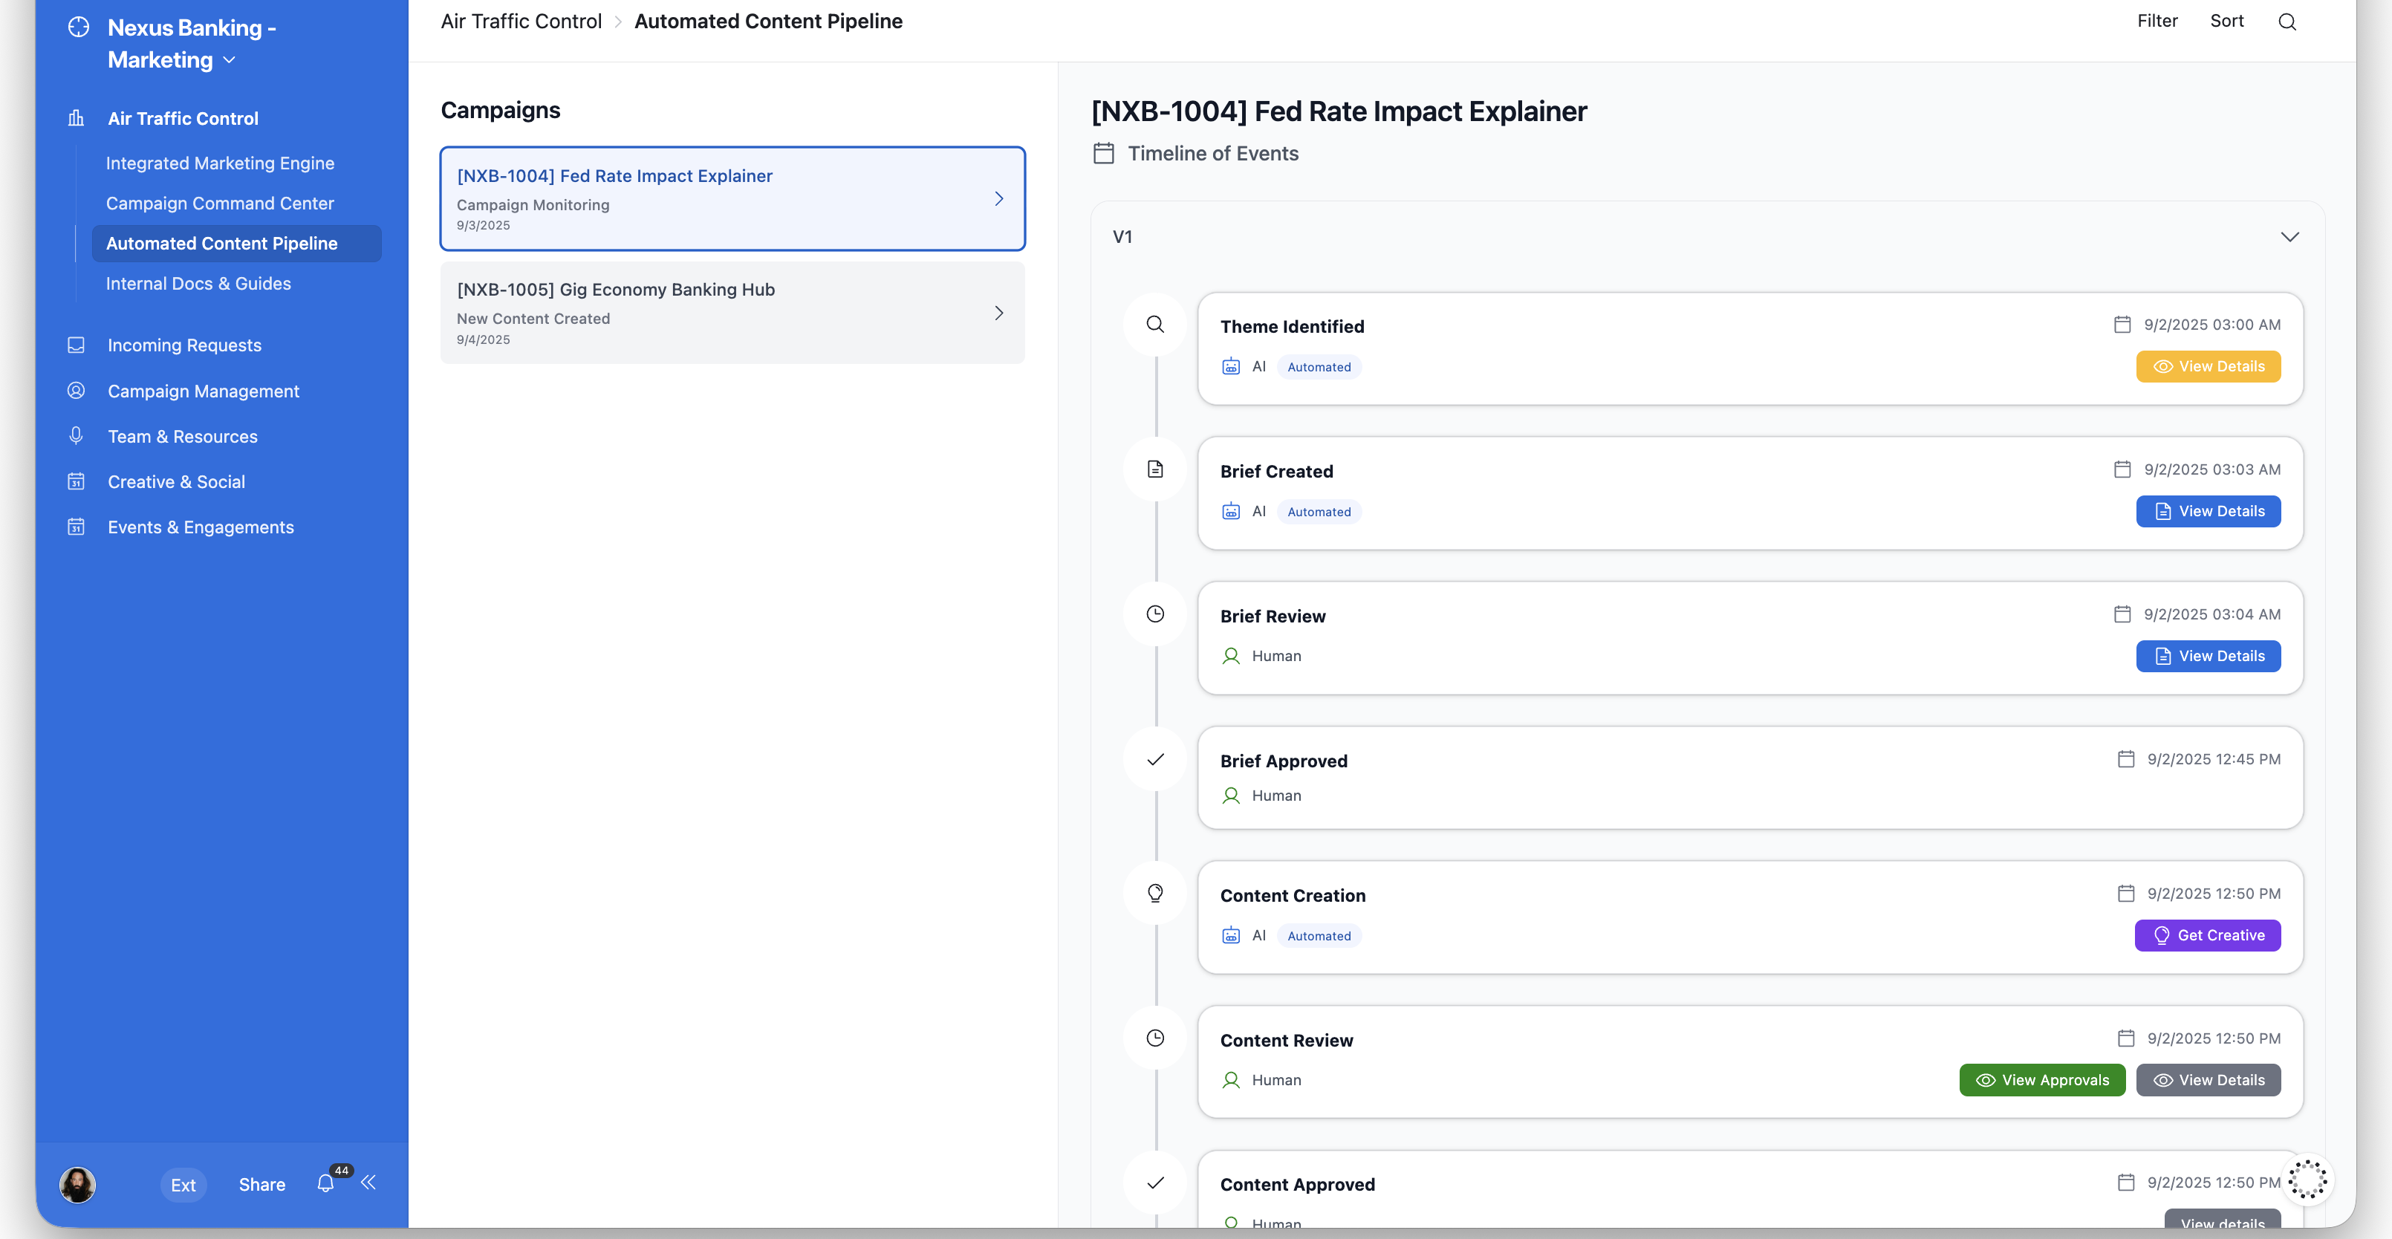Click the AI robot icon in Brief Created
2392x1239 pixels.
pos(1230,512)
